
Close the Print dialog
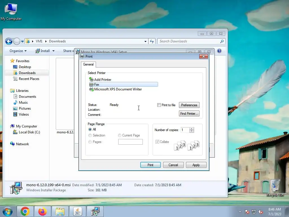tap(204, 57)
